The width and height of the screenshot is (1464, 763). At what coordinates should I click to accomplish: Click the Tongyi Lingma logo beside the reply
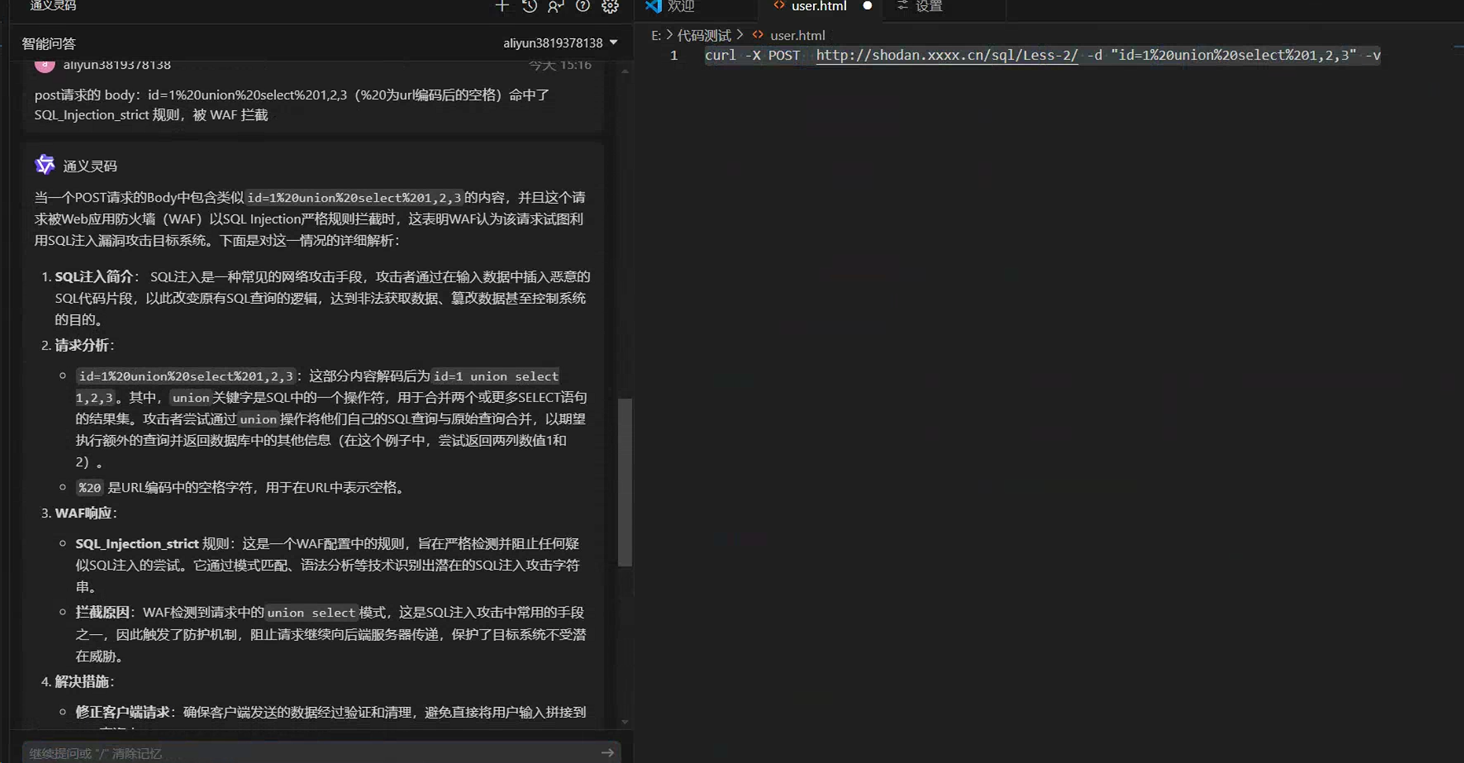coord(44,164)
